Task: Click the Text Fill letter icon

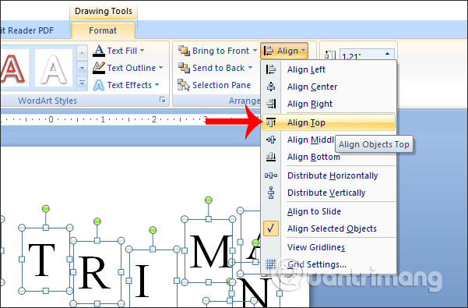Action: click(99, 51)
